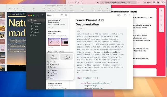Screen dimensions: 167x97
Task: Toggle right panel icon in pink window
Action: [x=162, y=2]
